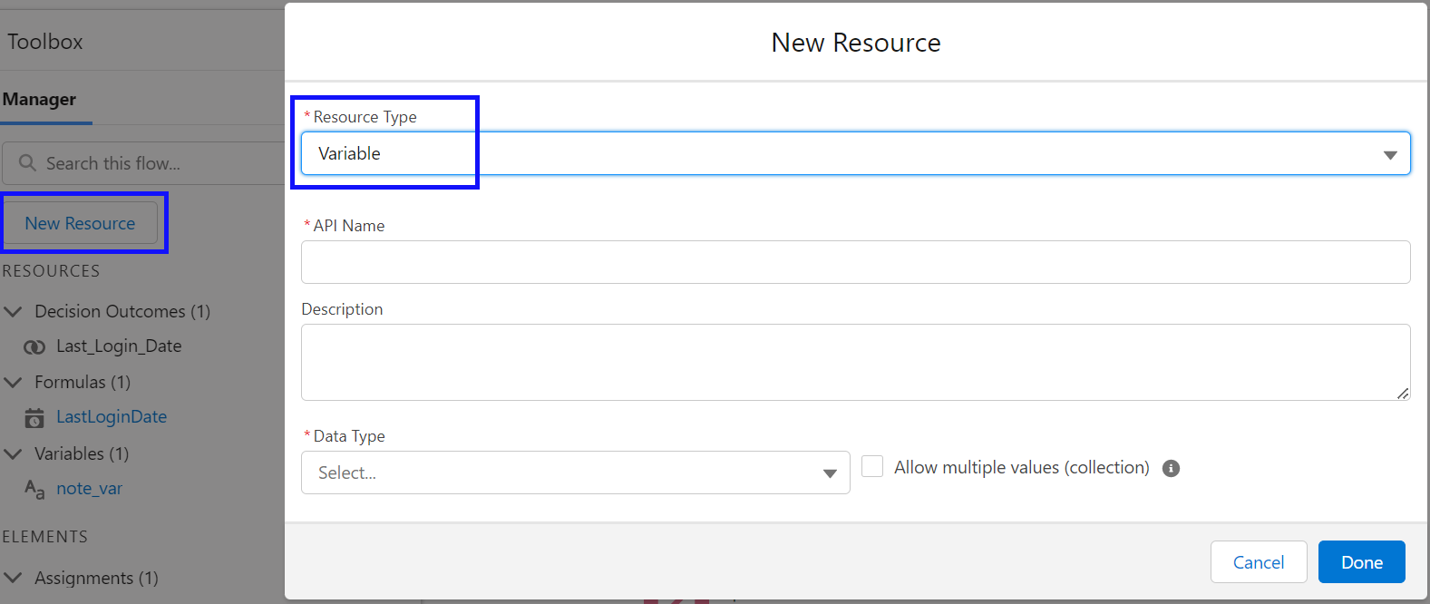This screenshot has height=604, width=1430.
Task: Collapse the Decision Outcomes section
Action: (14, 312)
